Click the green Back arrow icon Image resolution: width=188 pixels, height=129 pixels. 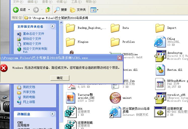pos(16,10)
